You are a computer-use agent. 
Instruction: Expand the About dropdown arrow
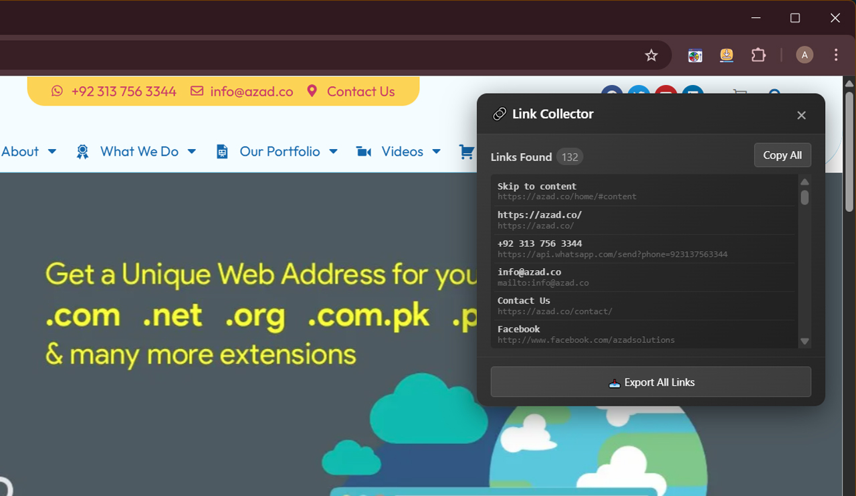[52, 152]
